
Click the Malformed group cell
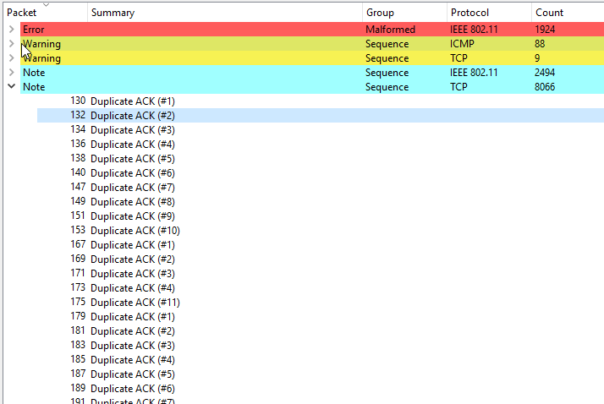point(390,30)
